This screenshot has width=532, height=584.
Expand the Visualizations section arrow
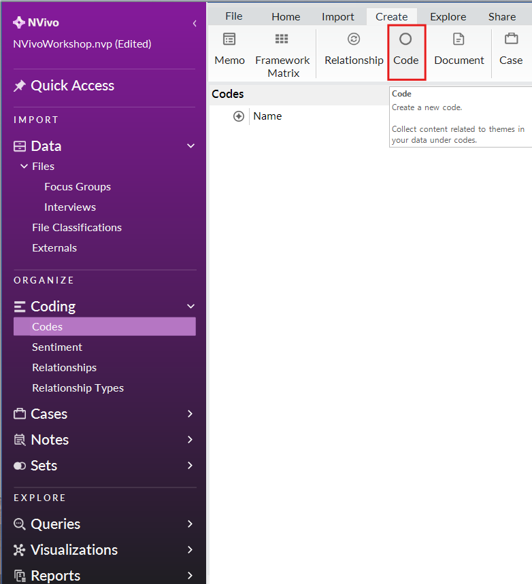coord(190,550)
